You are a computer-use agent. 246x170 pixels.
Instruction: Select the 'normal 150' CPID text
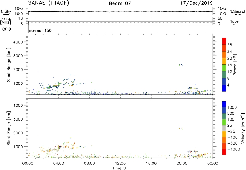tap(40, 30)
